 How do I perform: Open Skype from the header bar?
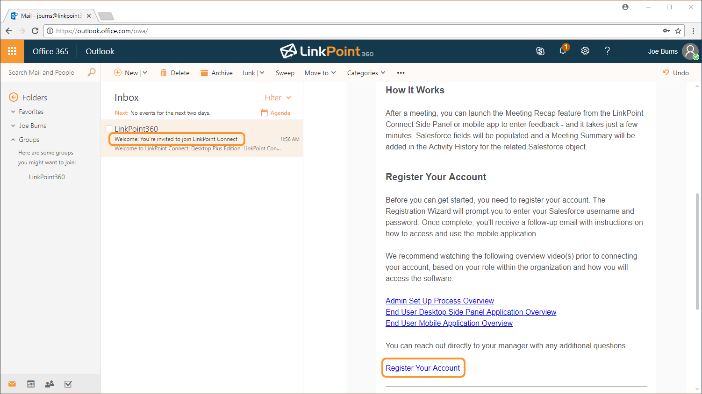(540, 51)
